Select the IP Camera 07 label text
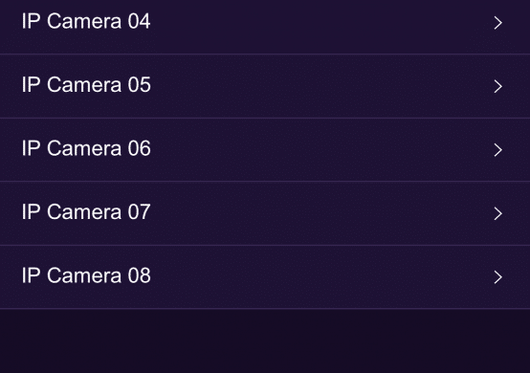The height and width of the screenshot is (373, 530). (86, 211)
